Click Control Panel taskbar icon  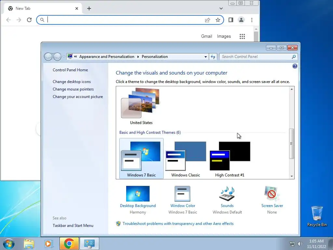[x=89, y=243]
